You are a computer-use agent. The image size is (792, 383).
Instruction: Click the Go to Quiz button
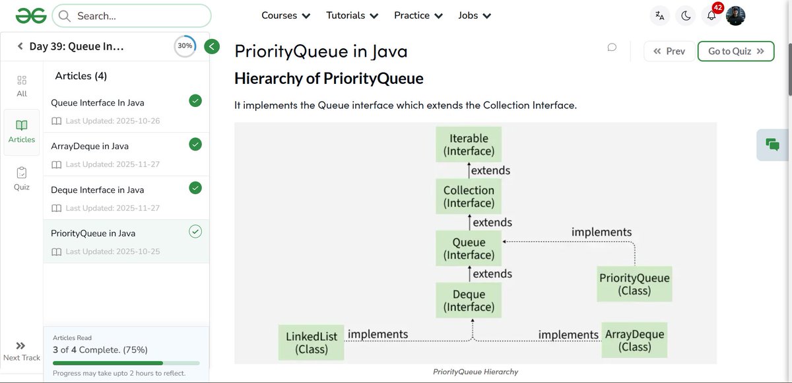pos(736,51)
